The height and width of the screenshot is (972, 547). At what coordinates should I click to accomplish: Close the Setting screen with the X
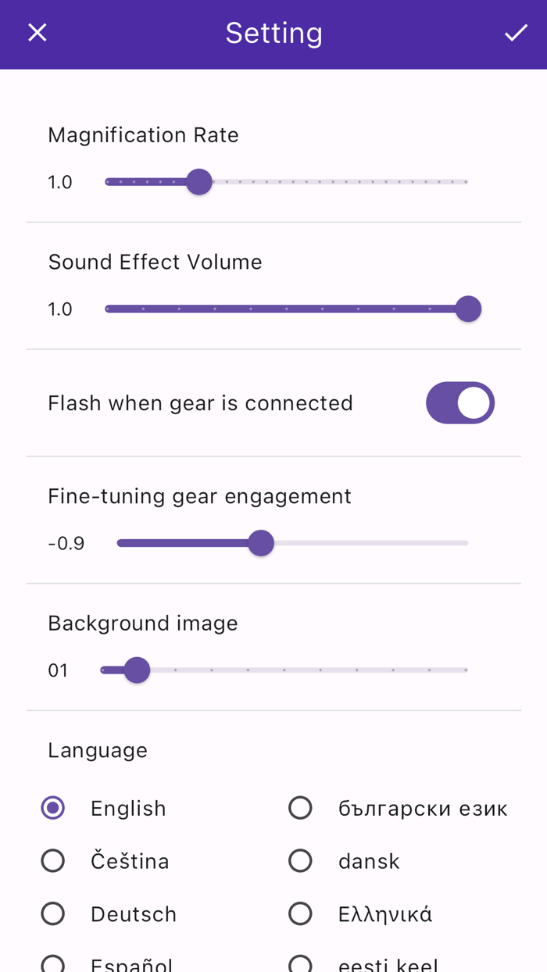(x=37, y=34)
